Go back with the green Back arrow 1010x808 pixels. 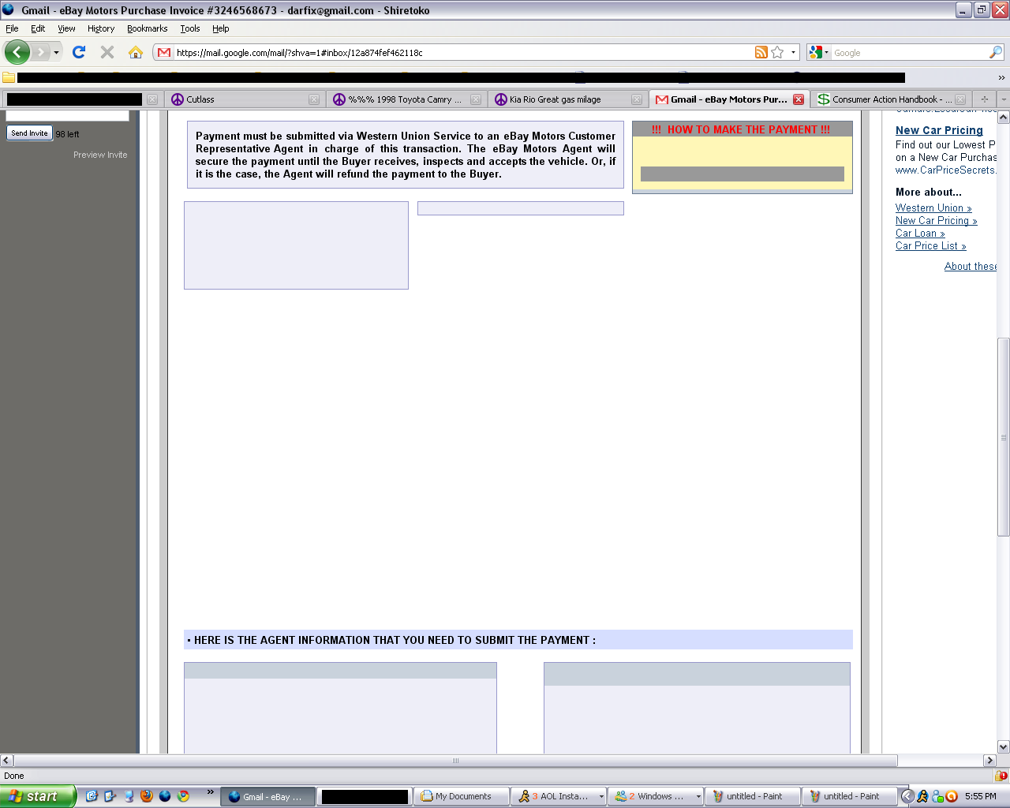(x=17, y=52)
